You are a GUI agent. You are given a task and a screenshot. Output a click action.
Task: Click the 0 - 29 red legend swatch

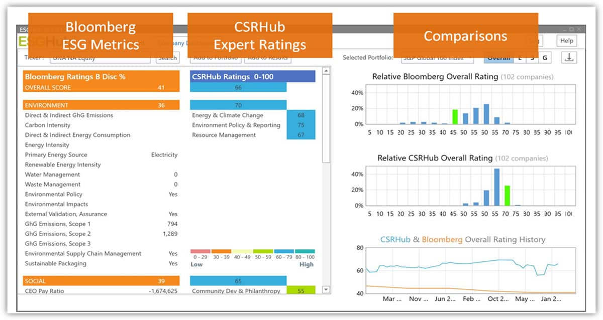[x=200, y=251]
